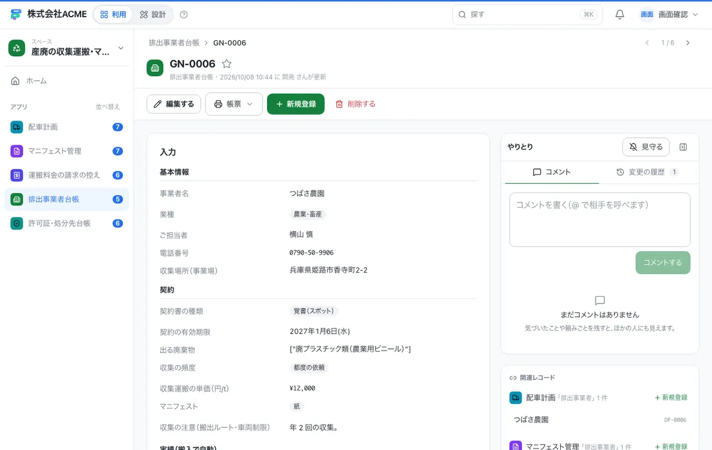712x450 pixels.
Task: Open related record つばさ農園 DP-0006
Action: click(600, 420)
